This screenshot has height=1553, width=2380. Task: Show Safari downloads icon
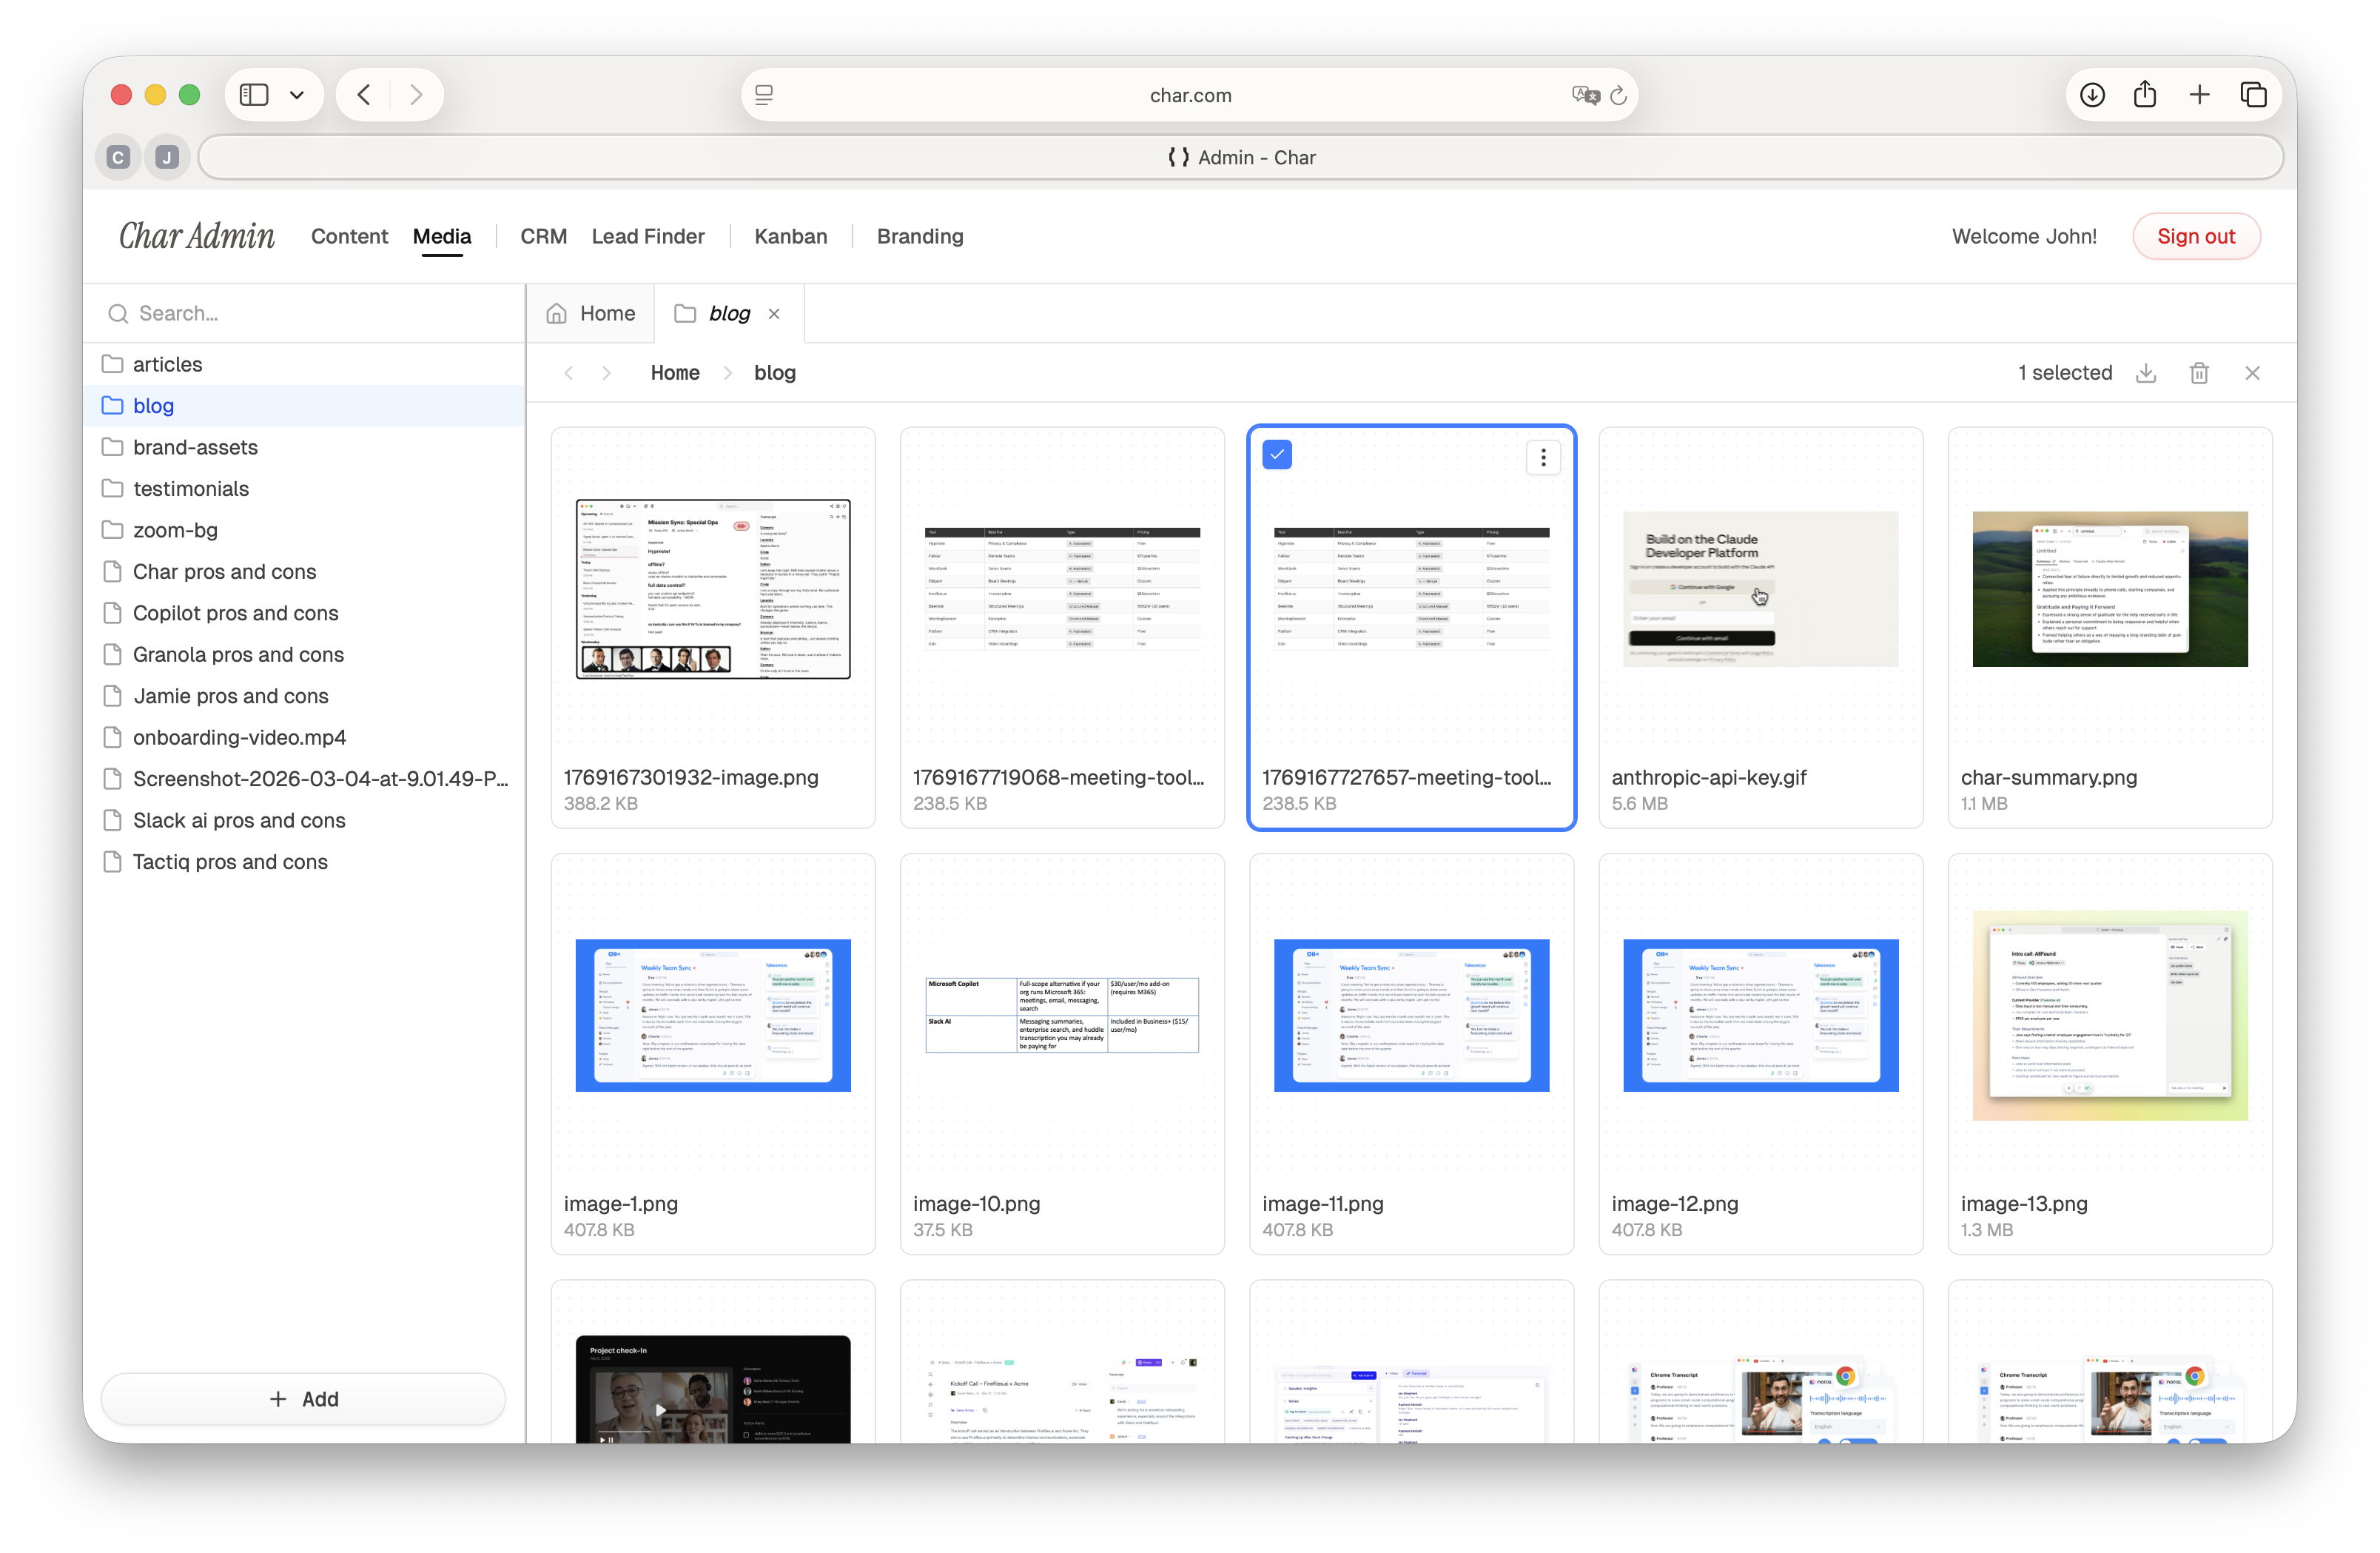coord(2093,95)
